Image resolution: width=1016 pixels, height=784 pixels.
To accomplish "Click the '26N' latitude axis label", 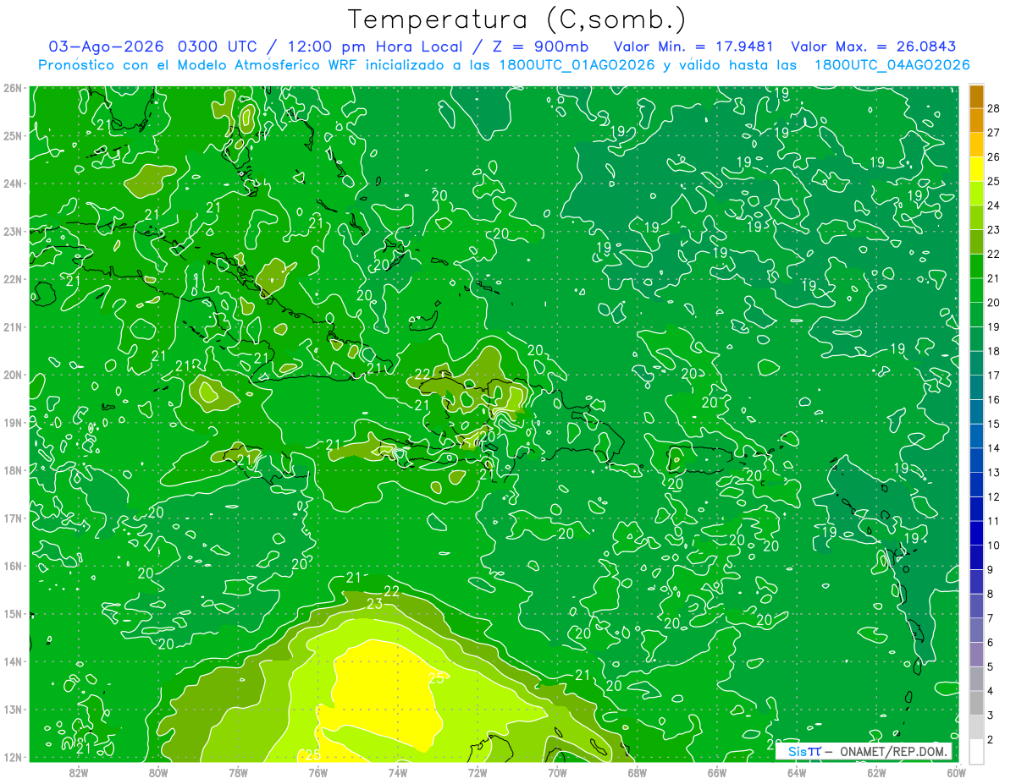I will [12, 88].
